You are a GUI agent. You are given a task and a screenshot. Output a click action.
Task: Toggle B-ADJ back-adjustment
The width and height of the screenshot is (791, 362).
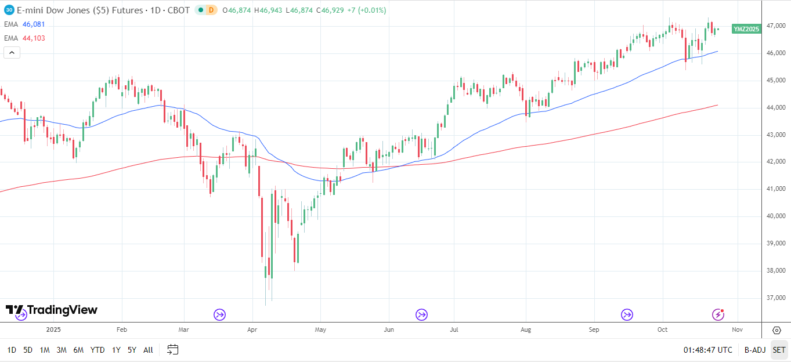pyautogui.click(x=754, y=350)
